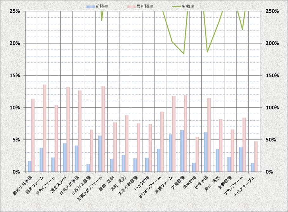Select the 変動率 green line legend entry
The image size is (288, 212).
pyautogui.click(x=176, y=6)
